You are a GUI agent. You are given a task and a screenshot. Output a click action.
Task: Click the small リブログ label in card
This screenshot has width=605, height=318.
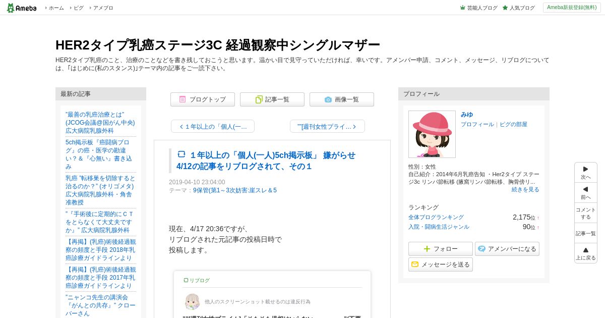[197, 280]
